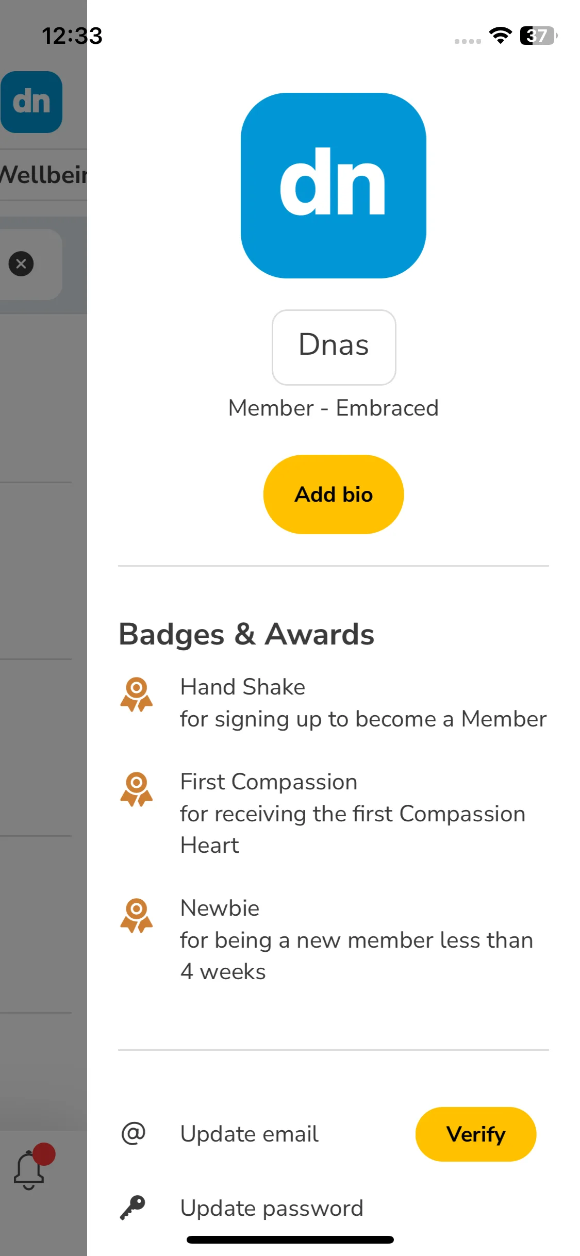This screenshot has width=580, height=1256.
Task: Tap the Wi-Fi status bar icon
Action: [500, 35]
